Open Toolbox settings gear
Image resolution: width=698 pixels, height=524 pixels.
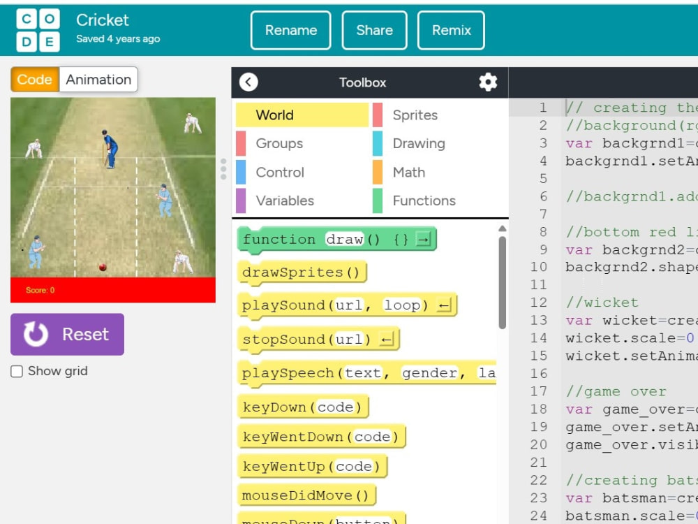(488, 82)
